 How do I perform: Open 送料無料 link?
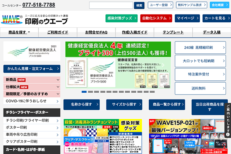[x=200, y=88]
